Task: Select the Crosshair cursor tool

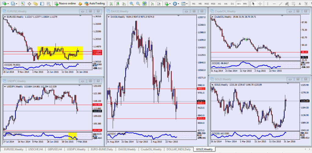Action: [260, 4]
